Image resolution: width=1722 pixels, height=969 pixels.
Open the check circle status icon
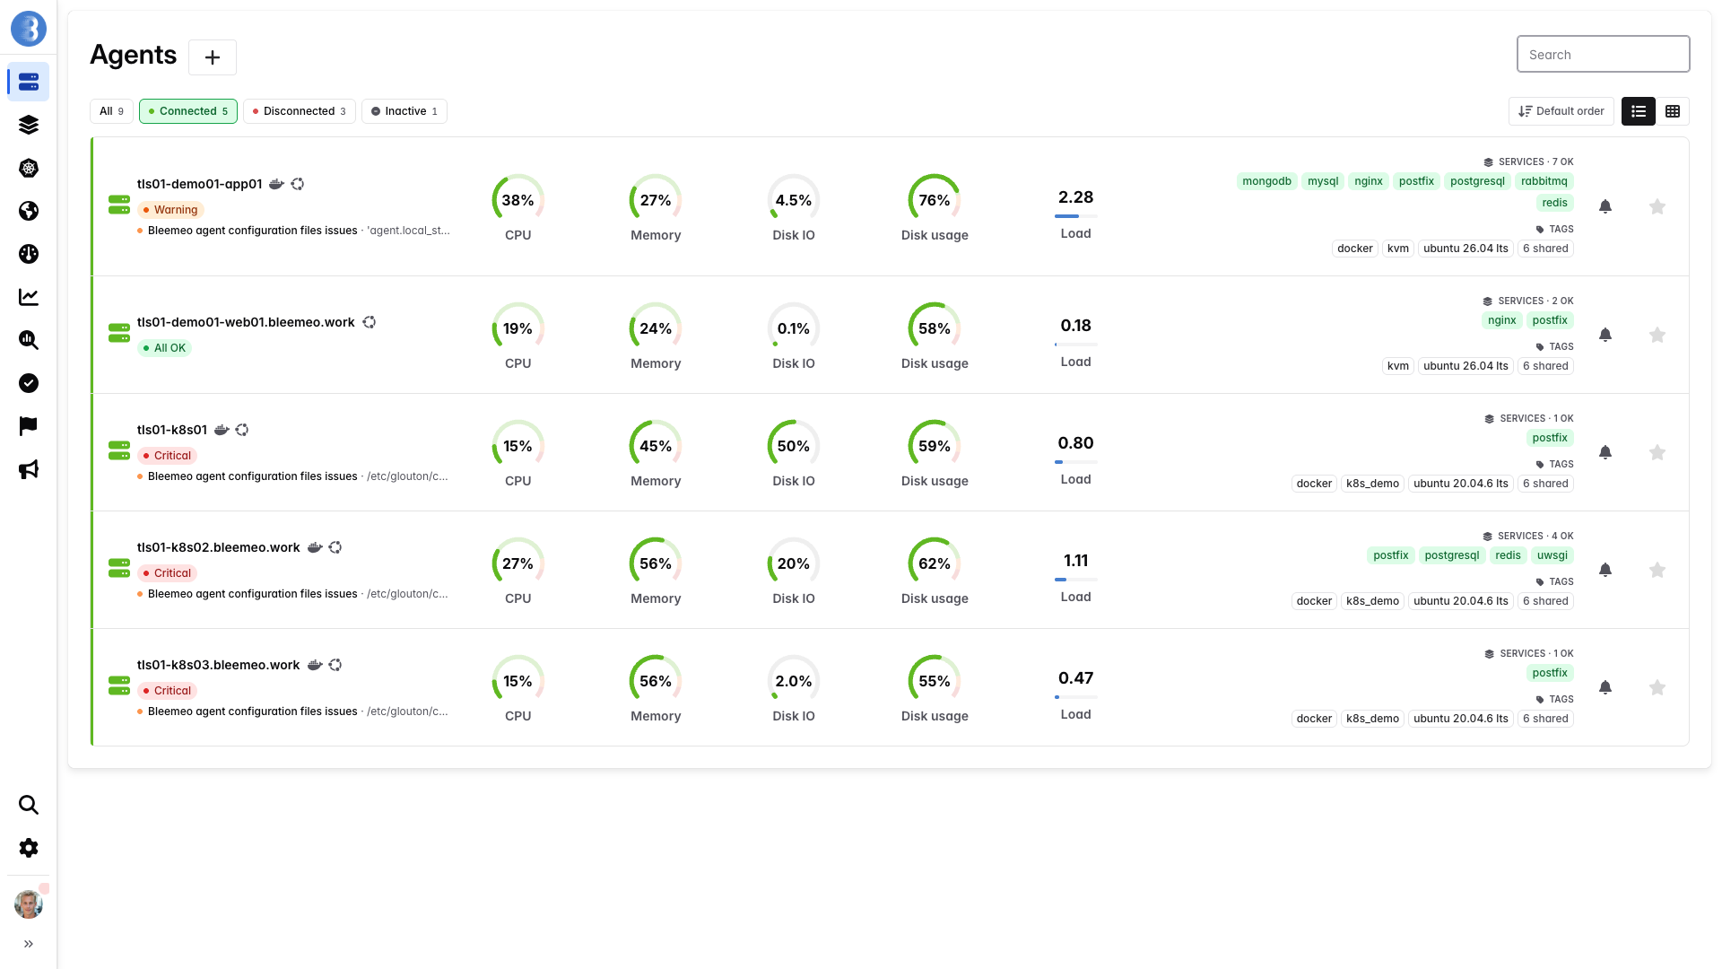29,383
